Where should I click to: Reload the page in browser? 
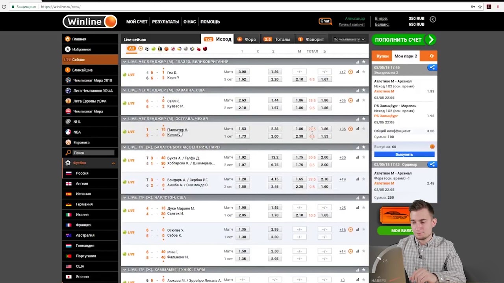(x=4, y=7)
